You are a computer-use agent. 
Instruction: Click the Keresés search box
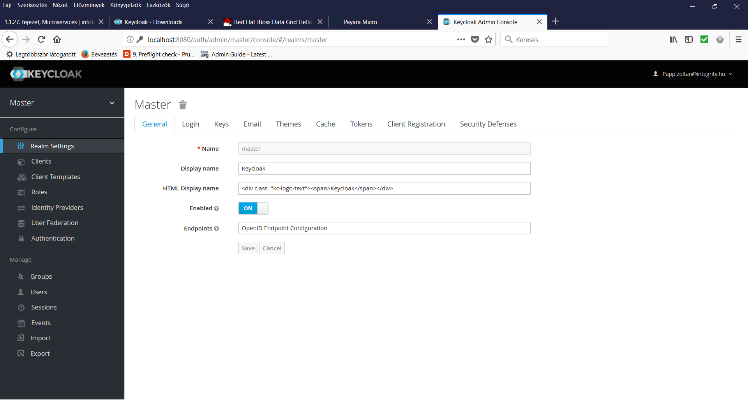click(554, 39)
